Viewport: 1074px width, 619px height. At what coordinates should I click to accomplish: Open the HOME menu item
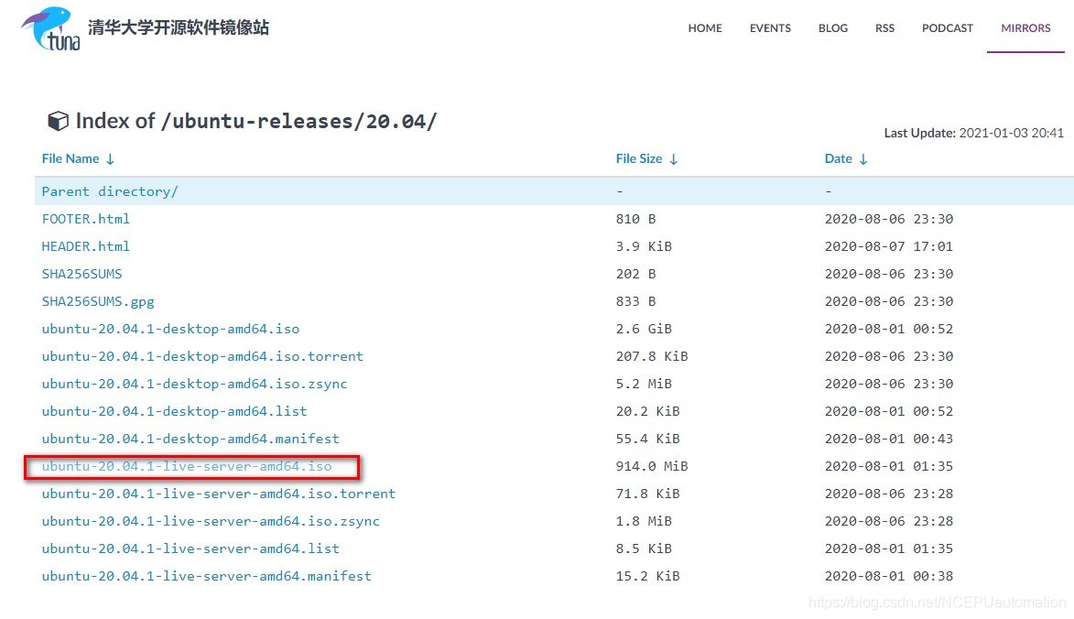[x=705, y=28]
